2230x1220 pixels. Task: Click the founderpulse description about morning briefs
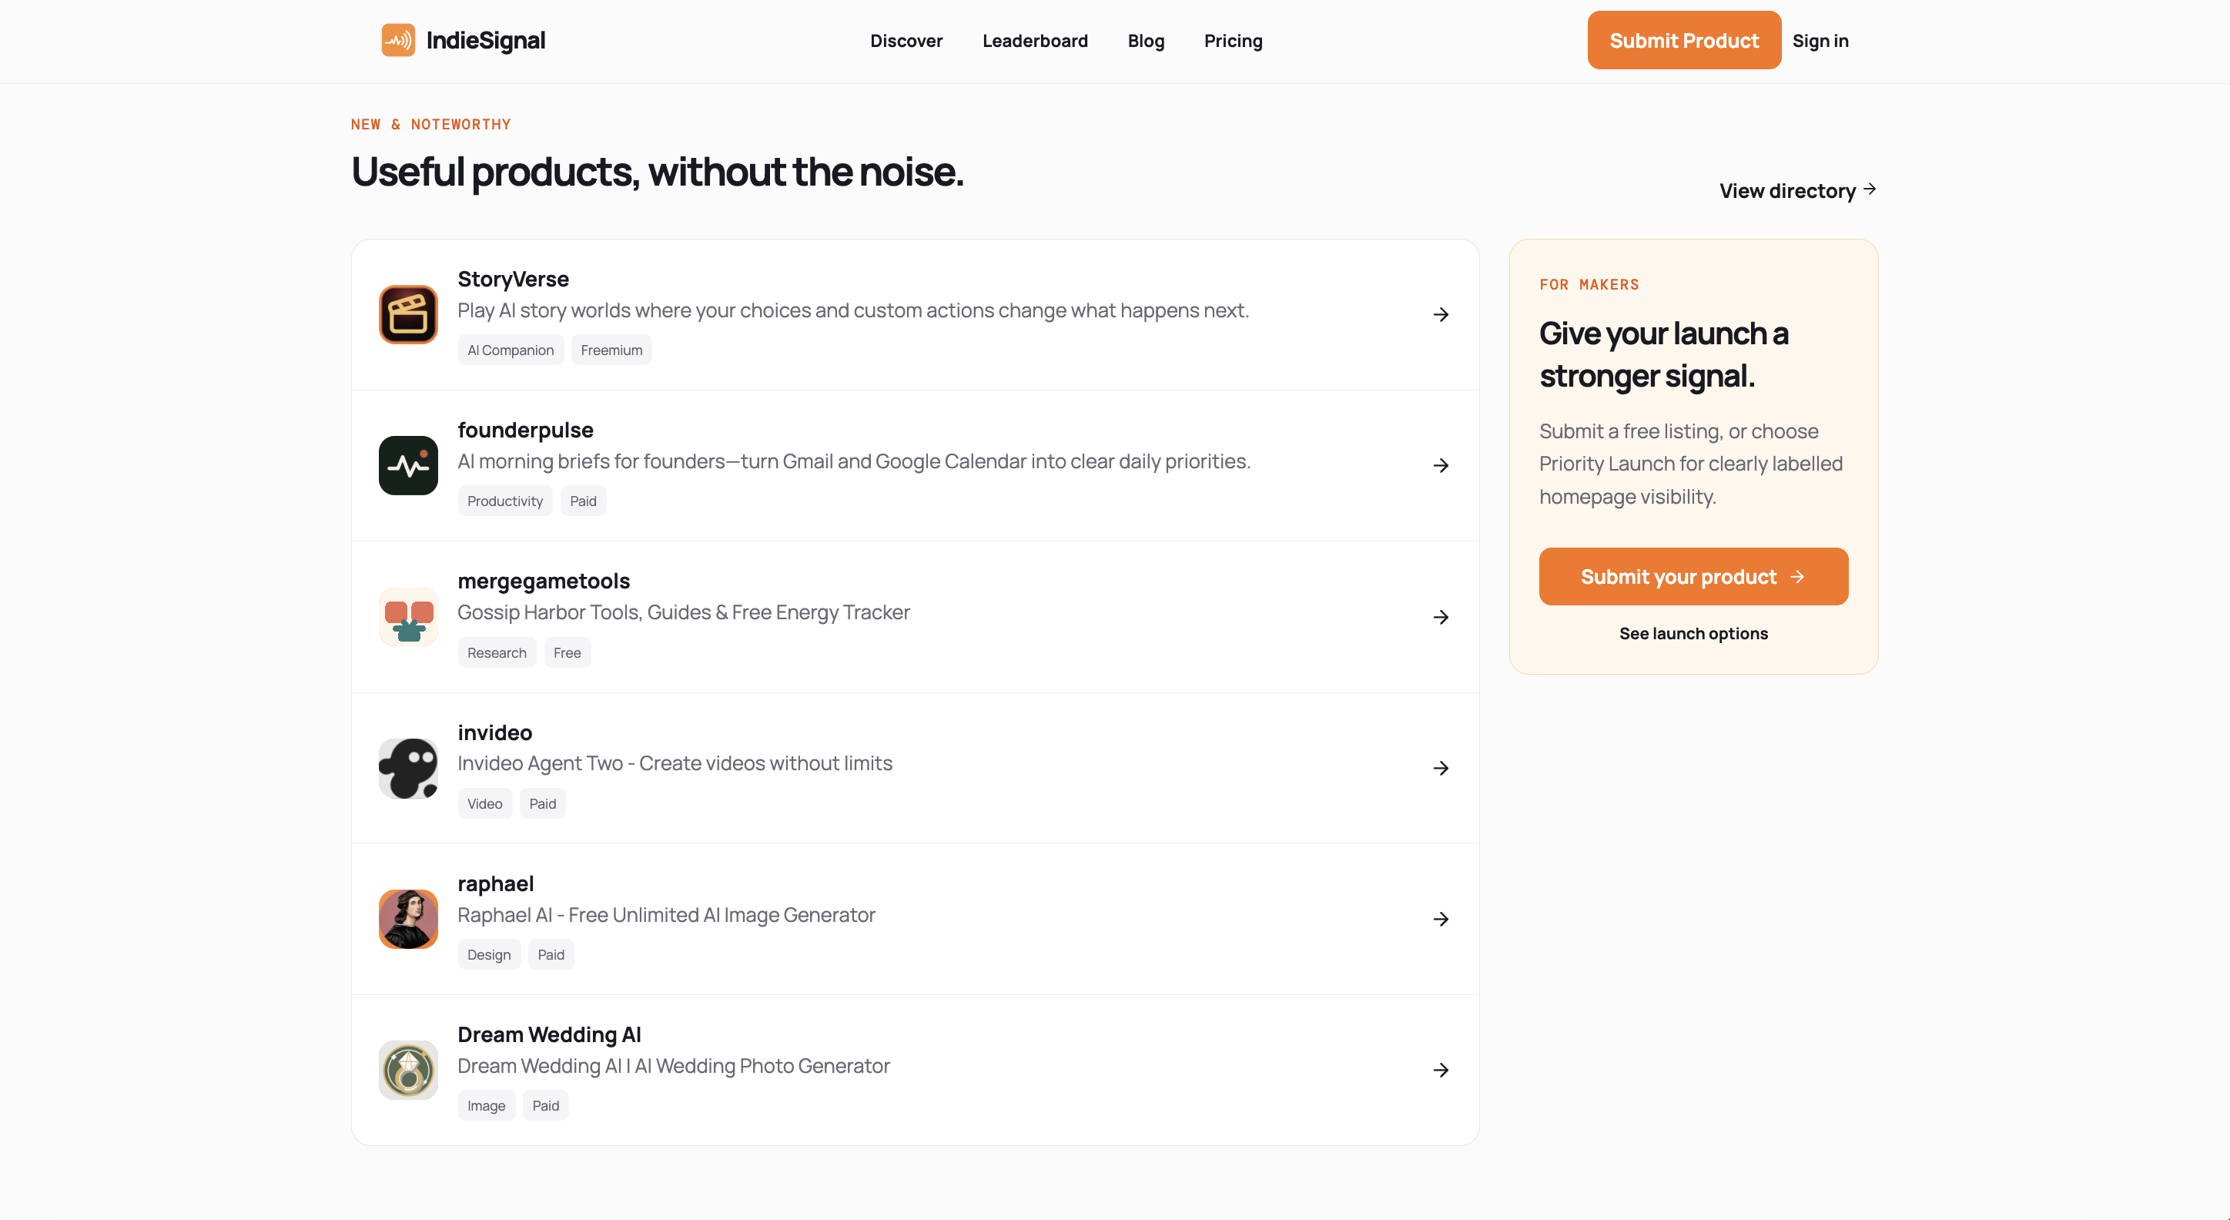click(x=853, y=461)
